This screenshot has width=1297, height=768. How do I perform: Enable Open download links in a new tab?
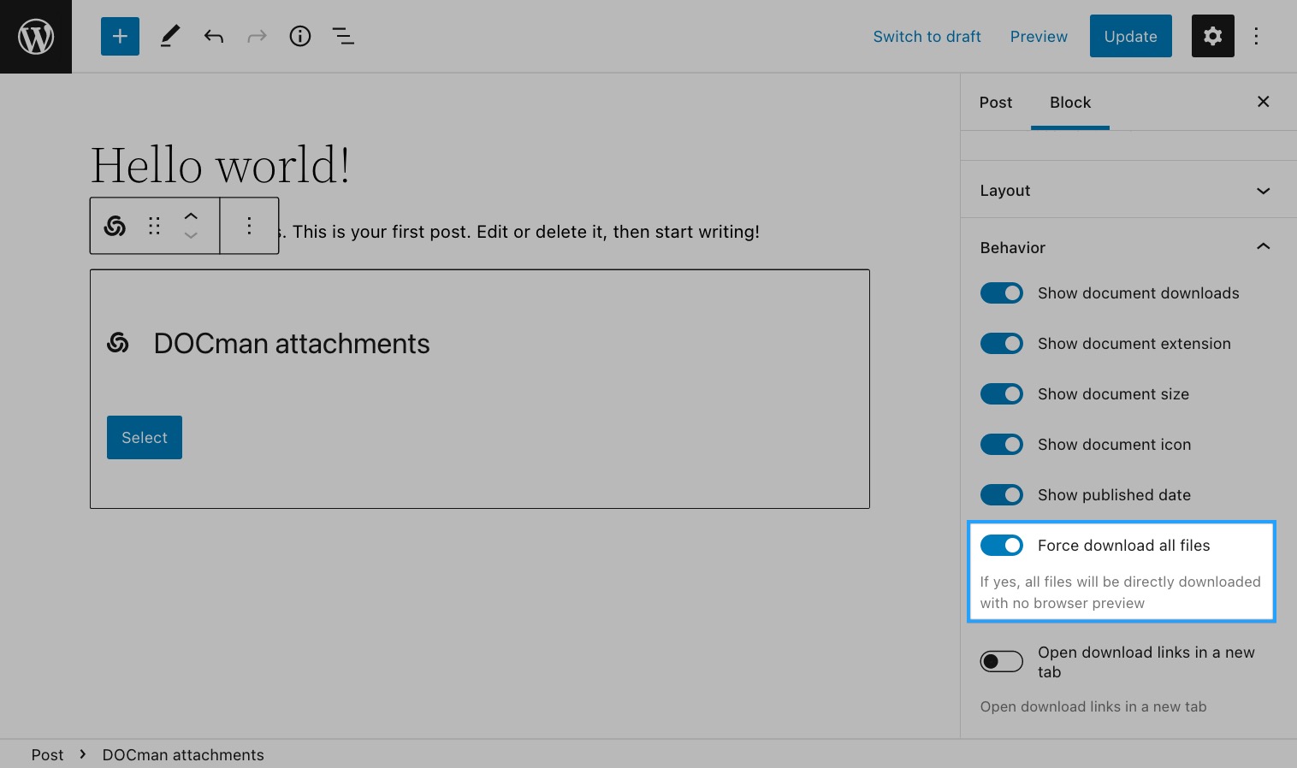click(x=1002, y=662)
